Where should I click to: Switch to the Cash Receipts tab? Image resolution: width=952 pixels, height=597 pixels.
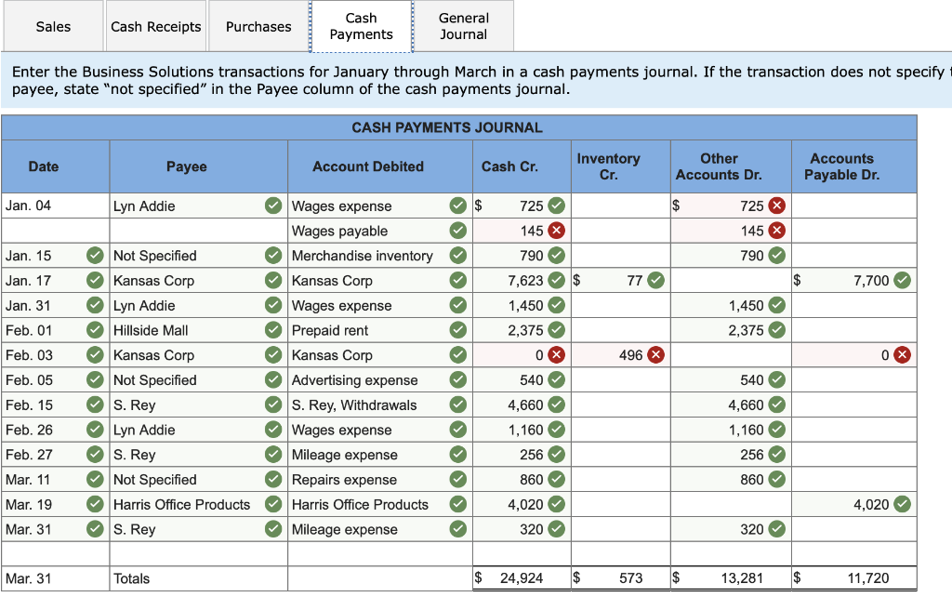tap(155, 27)
